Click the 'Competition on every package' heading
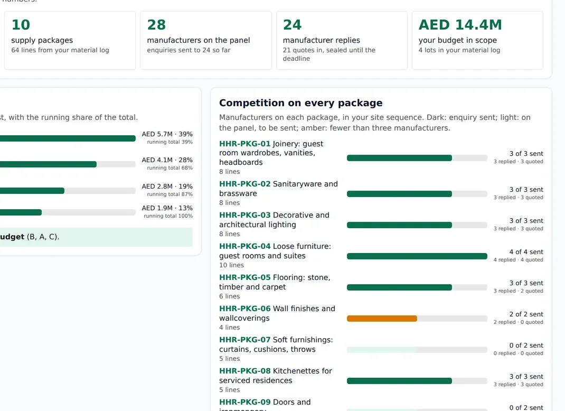Screen dimensions: 565x411 (301, 102)
